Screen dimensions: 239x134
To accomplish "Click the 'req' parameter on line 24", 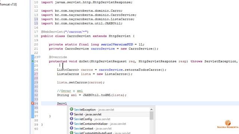I will pos(132,61).
